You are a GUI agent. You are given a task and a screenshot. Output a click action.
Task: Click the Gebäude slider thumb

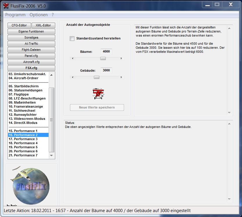click(x=97, y=77)
